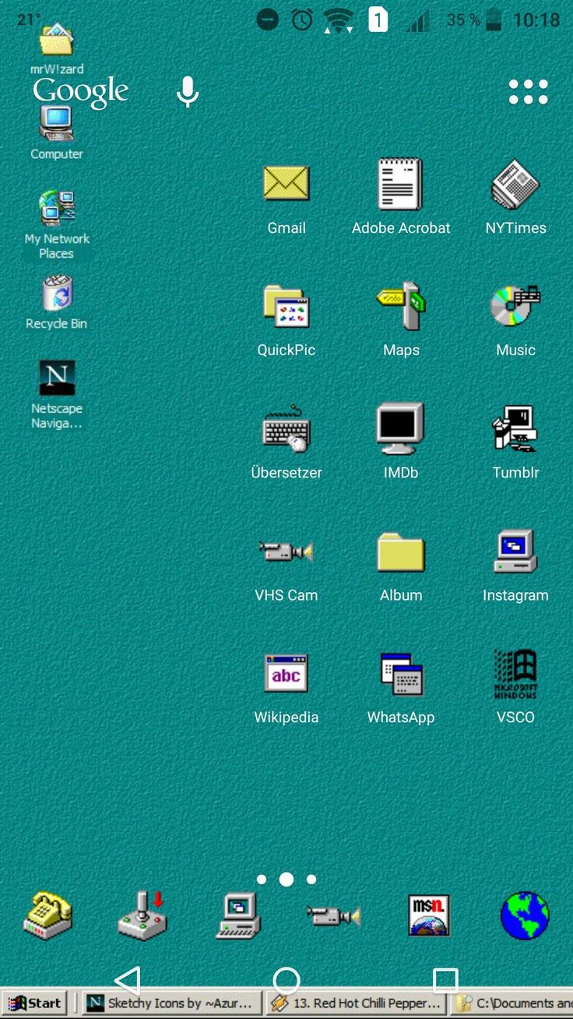Tap the Home circle button
The height and width of the screenshot is (1019, 573).
(x=286, y=981)
